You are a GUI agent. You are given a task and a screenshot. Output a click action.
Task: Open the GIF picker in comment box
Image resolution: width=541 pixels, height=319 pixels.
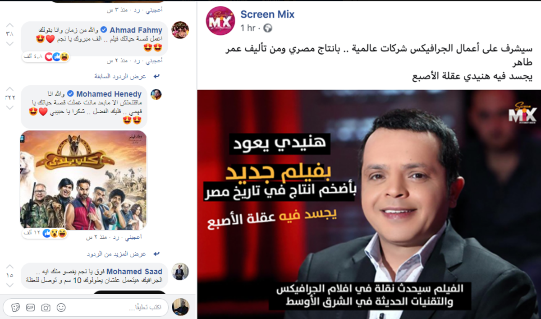coord(31,307)
